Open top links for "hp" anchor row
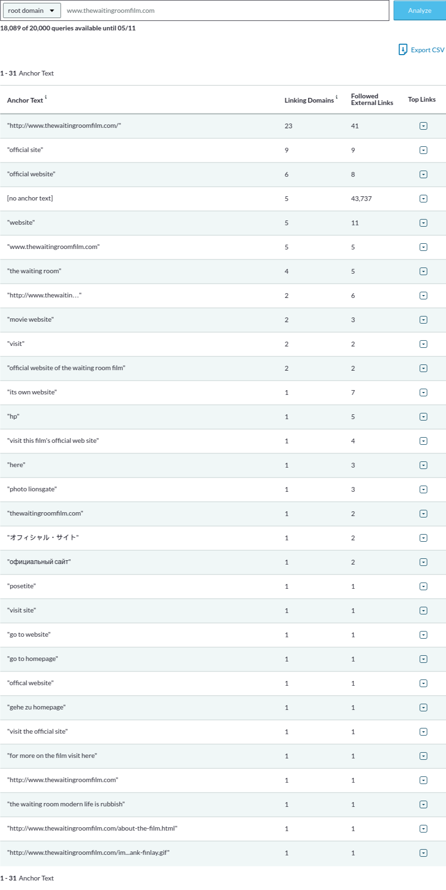446x890 pixels. [423, 417]
